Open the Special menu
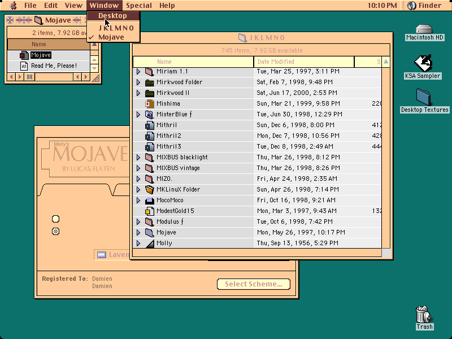Screen dimensions: 452x339 pos(139,6)
